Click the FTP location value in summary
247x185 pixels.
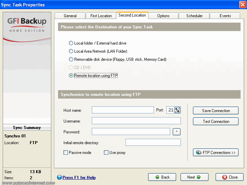pos(34,143)
